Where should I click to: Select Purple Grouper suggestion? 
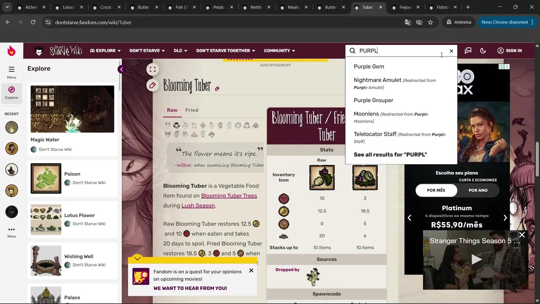click(373, 100)
